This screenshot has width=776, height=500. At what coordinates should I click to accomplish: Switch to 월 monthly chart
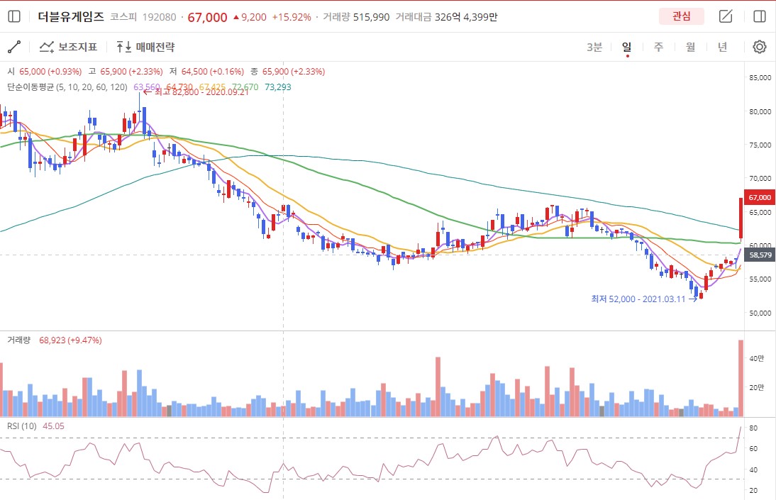(x=690, y=47)
